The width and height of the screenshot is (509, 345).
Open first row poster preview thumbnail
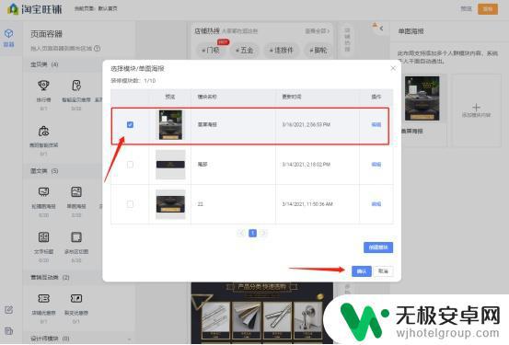point(170,125)
